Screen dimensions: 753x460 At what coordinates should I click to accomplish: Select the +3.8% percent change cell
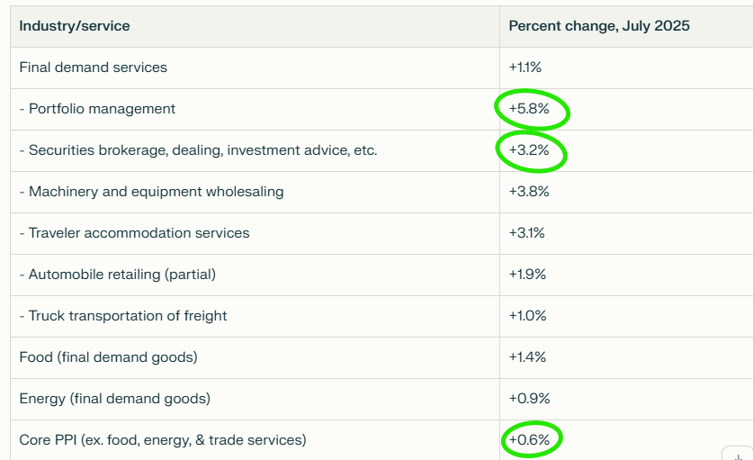point(529,192)
